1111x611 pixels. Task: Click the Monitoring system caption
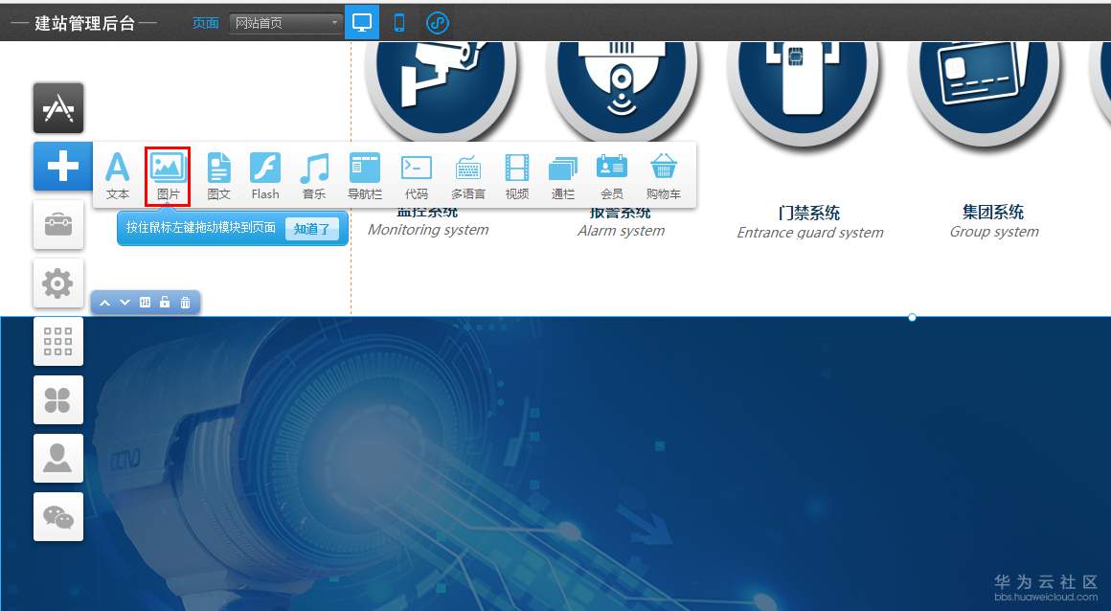[x=428, y=230]
